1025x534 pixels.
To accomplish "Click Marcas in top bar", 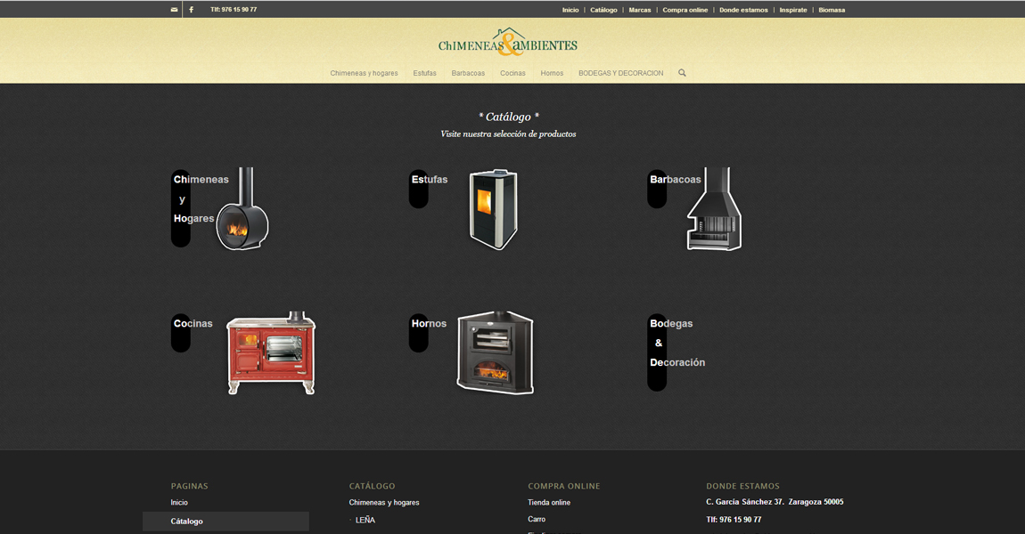I will point(639,10).
